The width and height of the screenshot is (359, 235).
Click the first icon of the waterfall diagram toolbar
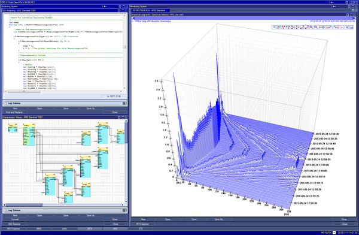pos(274,27)
